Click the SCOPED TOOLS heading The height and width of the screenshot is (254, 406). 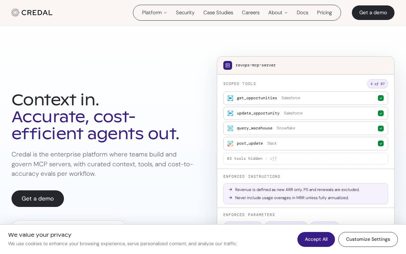pos(240,84)
